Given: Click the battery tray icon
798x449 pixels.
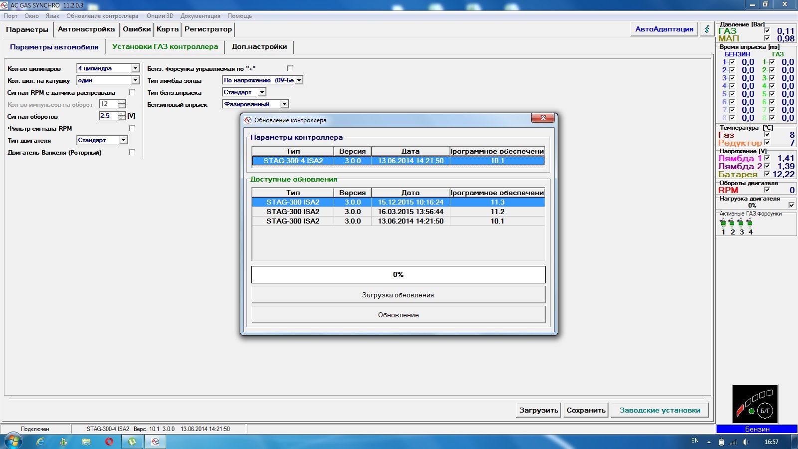Looking at the screenshot, I should (x=721, y=442).
